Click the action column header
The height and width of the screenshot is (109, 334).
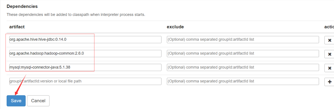pyautogui.click(x=329, y=27)
